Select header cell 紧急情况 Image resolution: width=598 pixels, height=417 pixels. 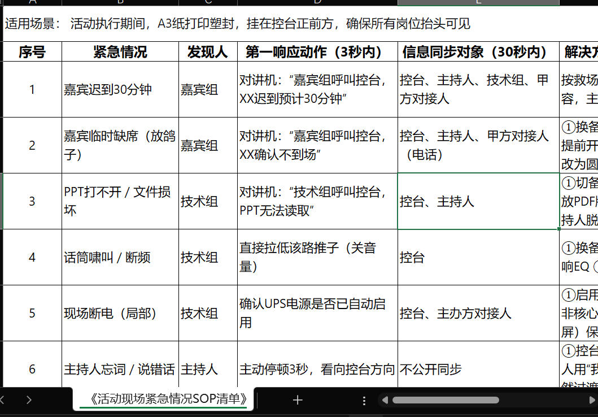pyautogui.click(x=120, y=51)
